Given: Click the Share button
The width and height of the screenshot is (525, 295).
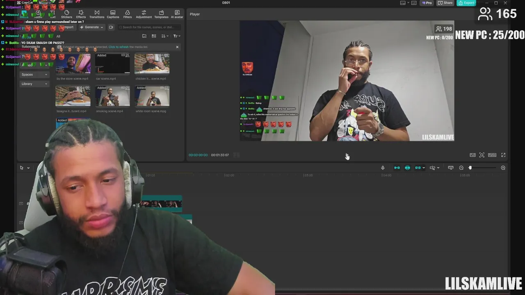Looking at the screenshot, I should (x=445, y=3).
